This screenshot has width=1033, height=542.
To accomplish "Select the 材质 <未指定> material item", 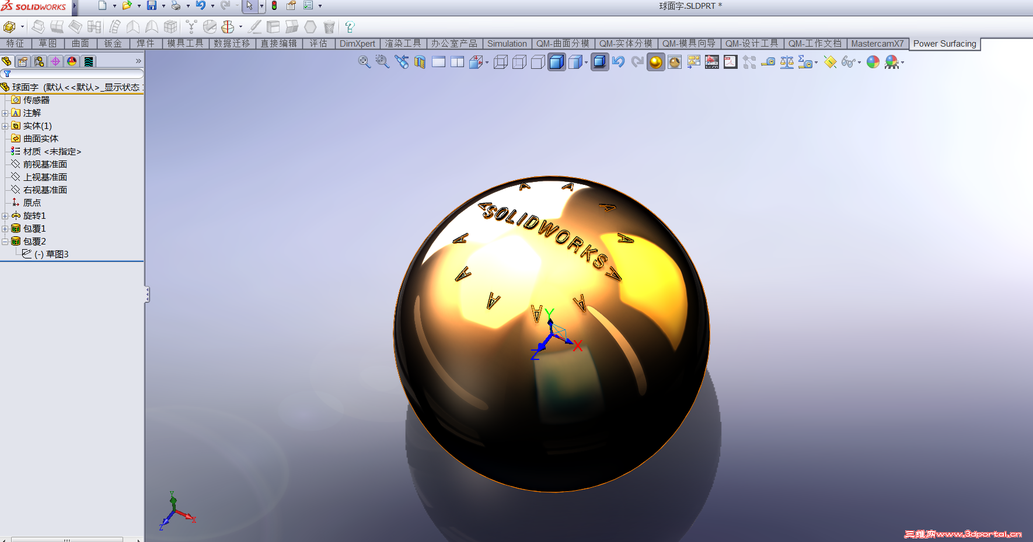I will click(46, 152).
